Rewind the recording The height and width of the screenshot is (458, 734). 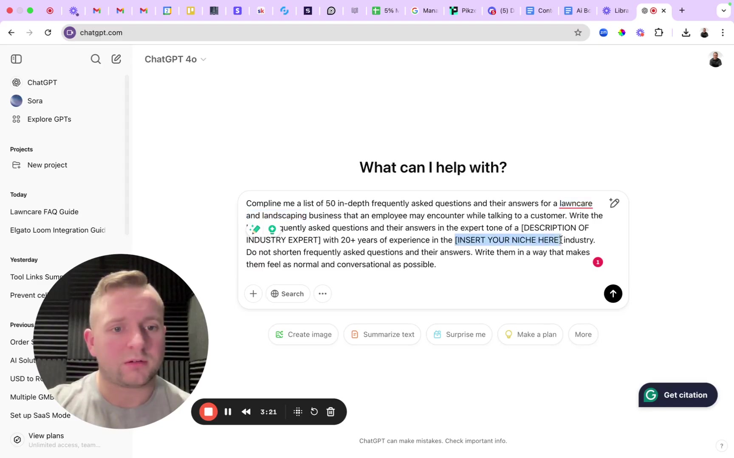(246, 412)
